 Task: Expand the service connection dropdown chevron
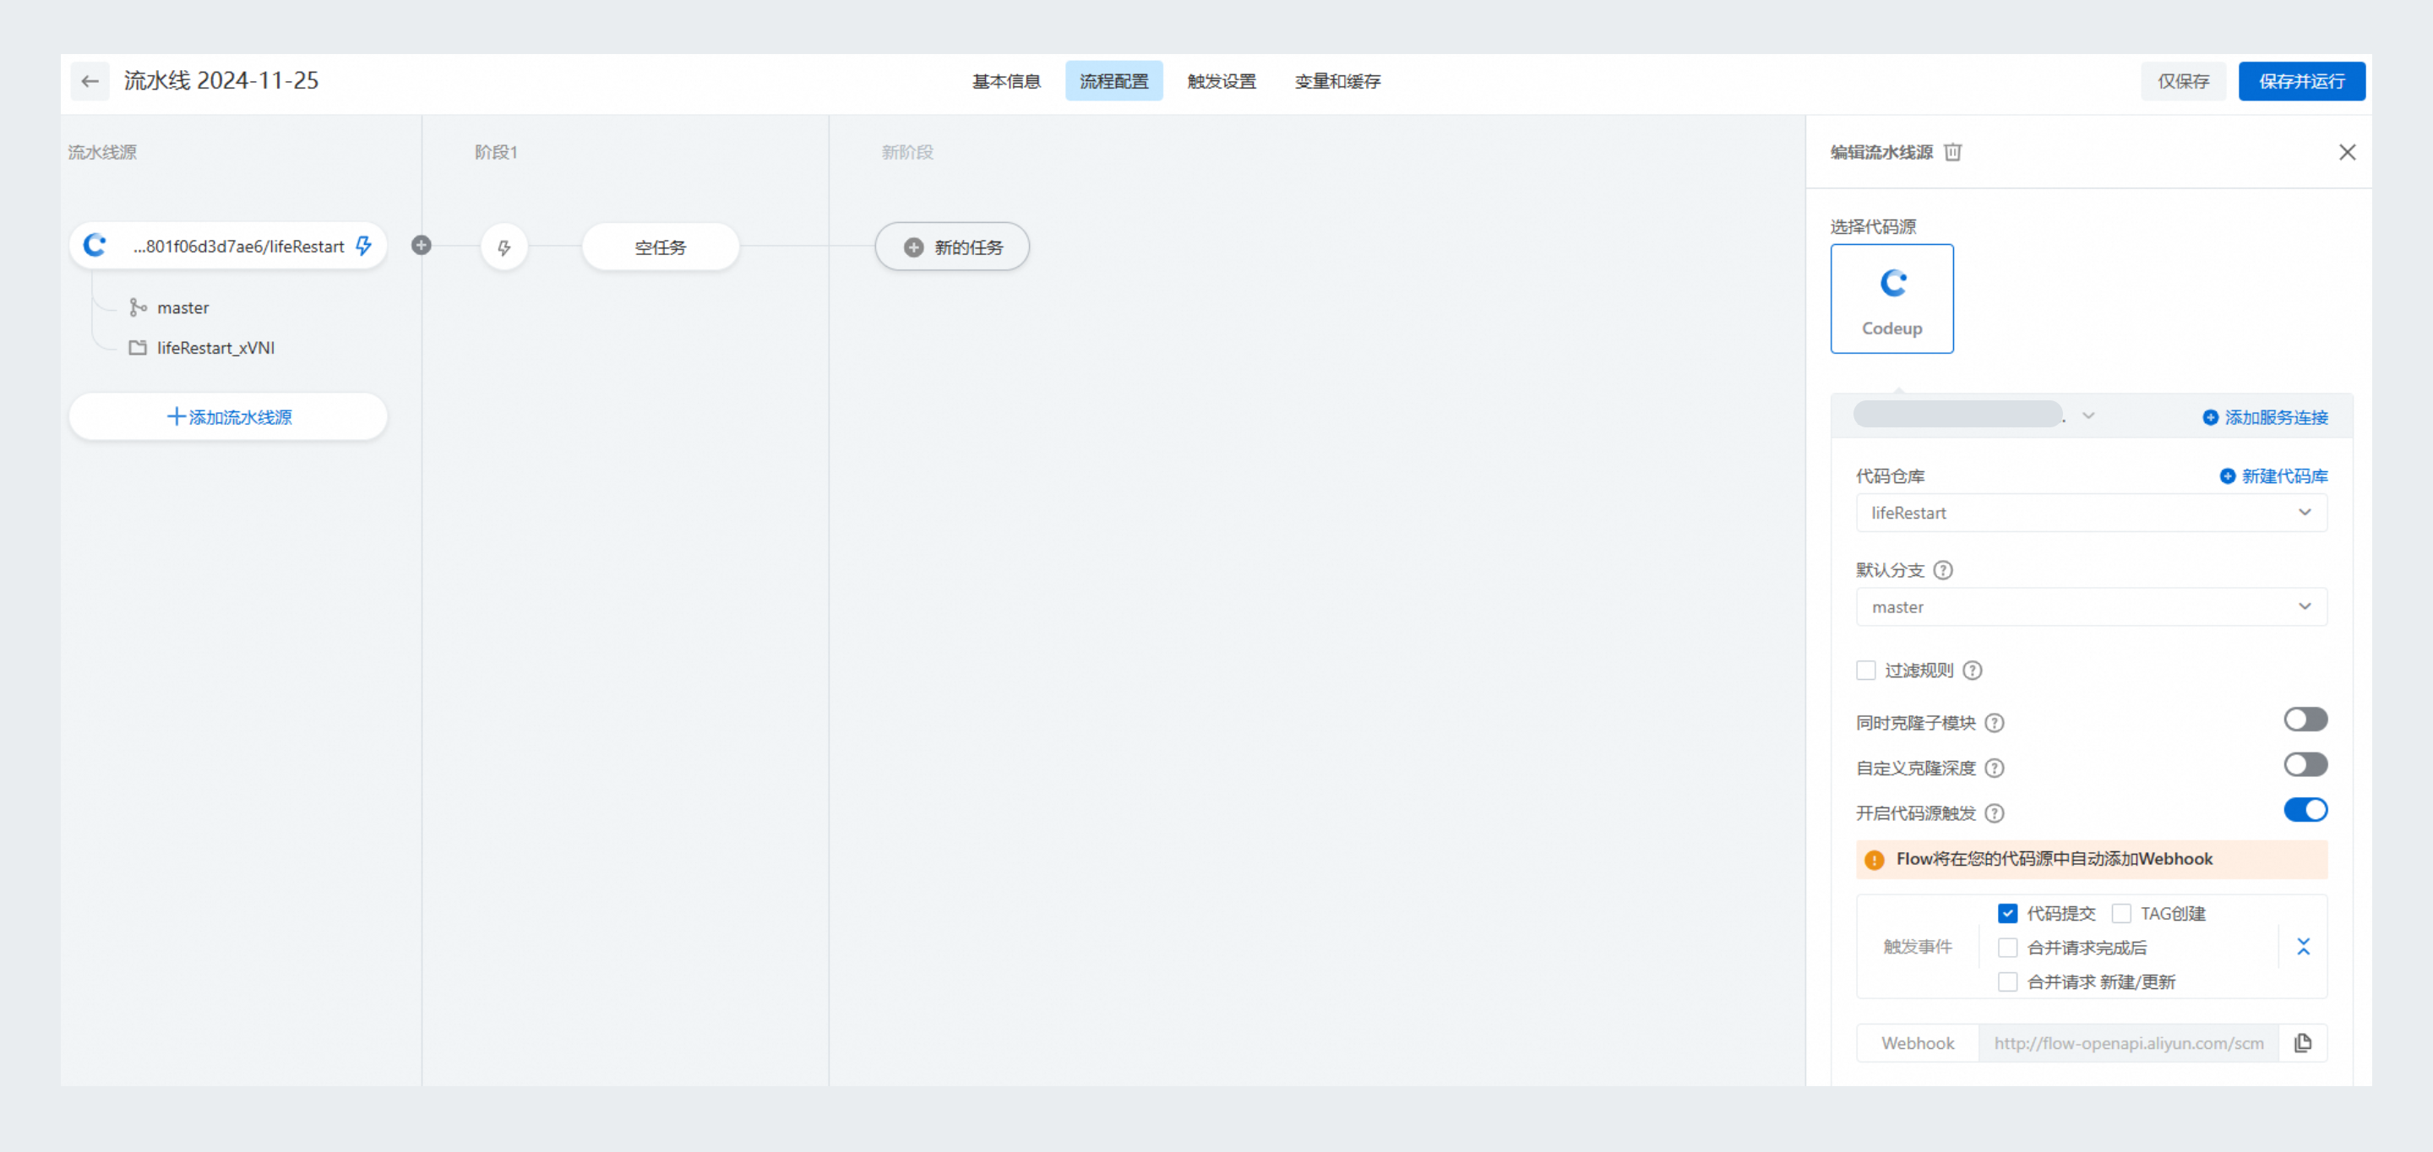click(x=2088, y=416)
